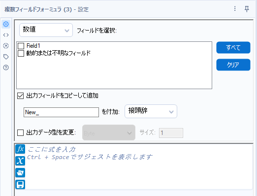Click the X columns and constants icon

click(x=20, y=161)
